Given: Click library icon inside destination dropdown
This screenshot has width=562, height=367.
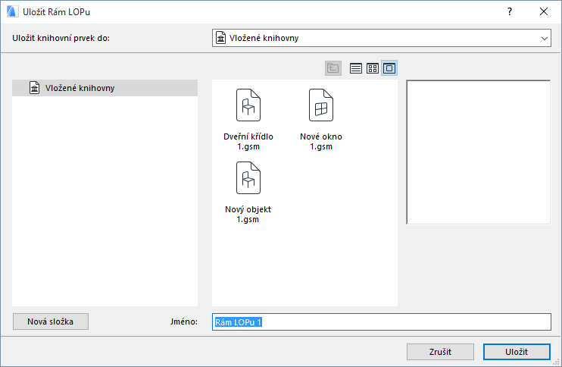Looking at the screenshot, I should click(221, 38).
